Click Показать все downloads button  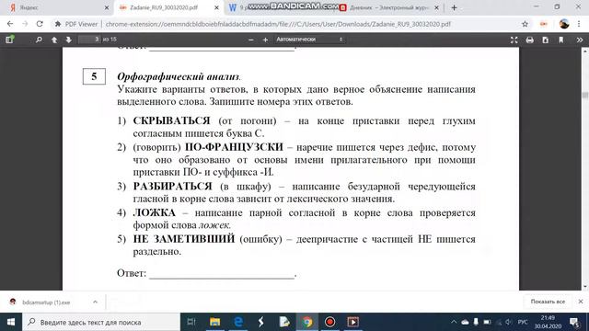548,302
